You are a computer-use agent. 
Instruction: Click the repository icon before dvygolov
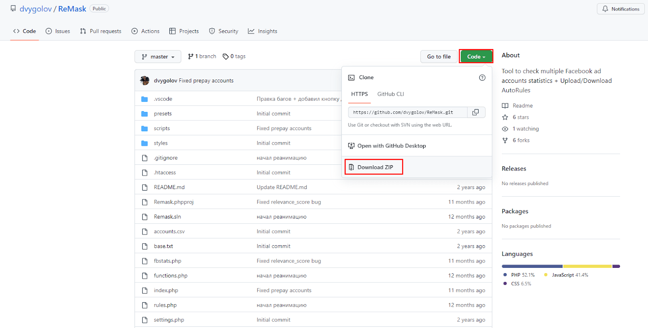pyautogui.click(x=13, y=8)
